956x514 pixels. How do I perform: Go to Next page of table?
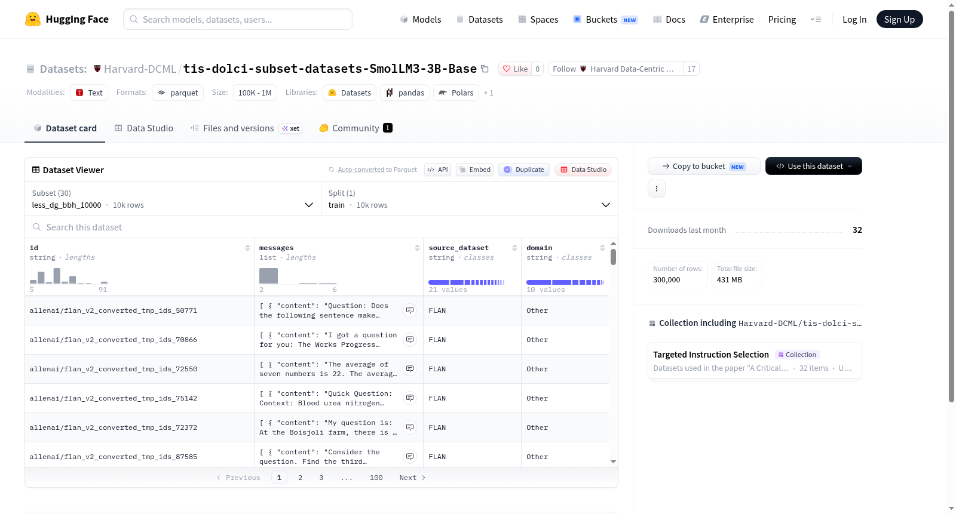tap(412, 478)
